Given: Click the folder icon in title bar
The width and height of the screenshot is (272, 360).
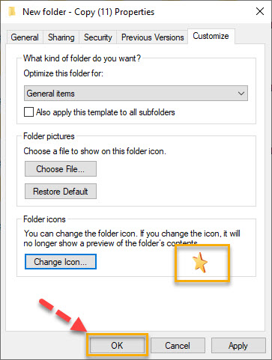Looking at the screenshot, I should point(12,12).
